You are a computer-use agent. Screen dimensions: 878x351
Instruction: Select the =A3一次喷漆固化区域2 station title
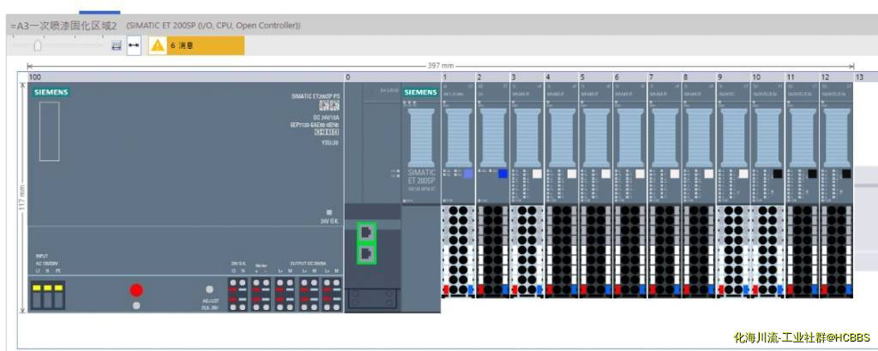(64, 26)
